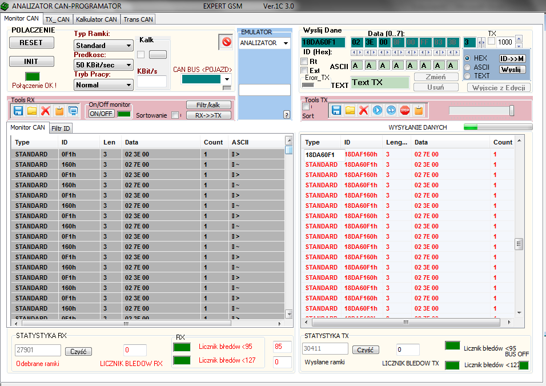This screenshot has height=386, width=546.
Task: Open the Trans CAN tab
Action: coord(138,19)
